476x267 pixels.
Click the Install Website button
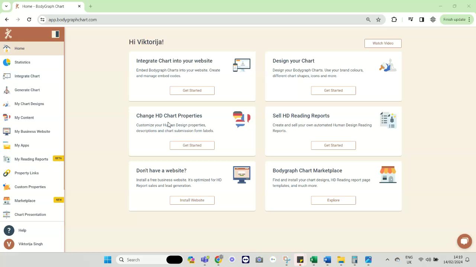(x=192, y=200)
